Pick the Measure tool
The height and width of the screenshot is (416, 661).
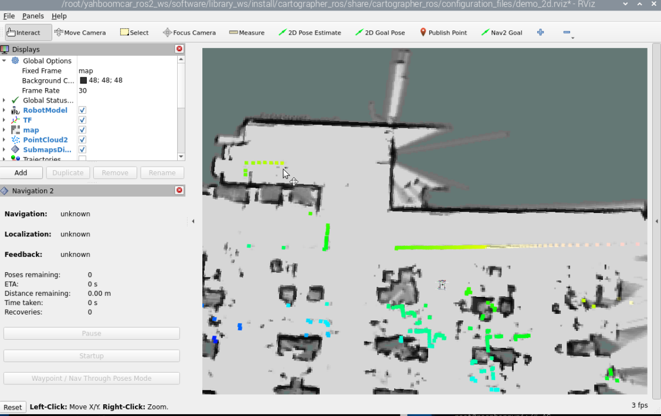(x=247, y=33)
